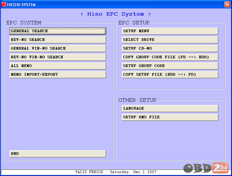Image resolution: width=232 pixels, height=176 pixels.
Task: Open SETUP GROUP CODE
Action: [x=170, y=66]
